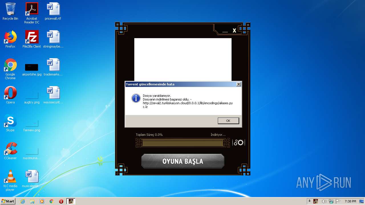
Task: Open VLC media player shortcut
Action: (x=10, y=181)
